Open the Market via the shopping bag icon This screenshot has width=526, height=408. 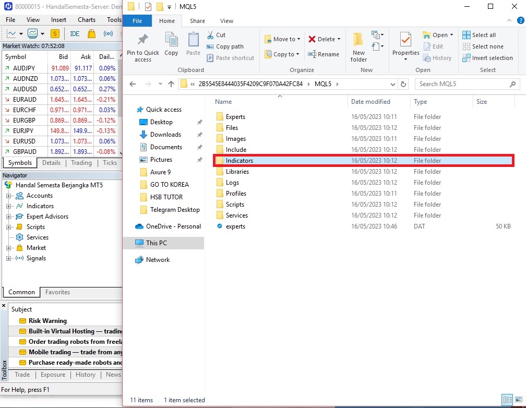(92, 33)
